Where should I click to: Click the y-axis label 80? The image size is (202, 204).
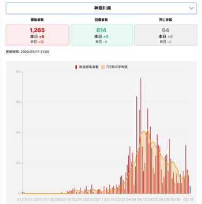tap(18, 72)
